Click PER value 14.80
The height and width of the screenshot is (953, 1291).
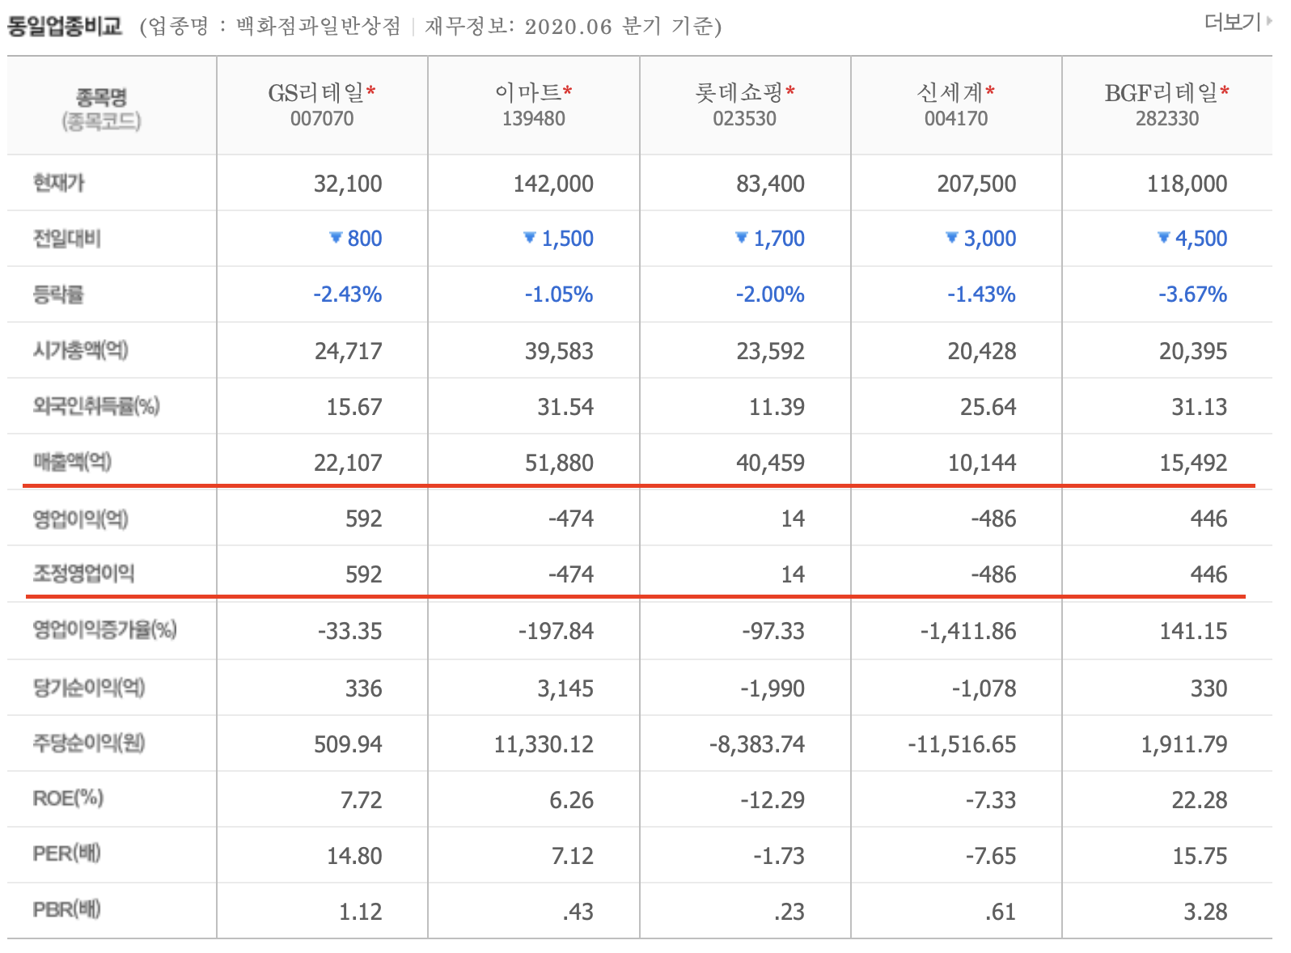pos(354,856)
